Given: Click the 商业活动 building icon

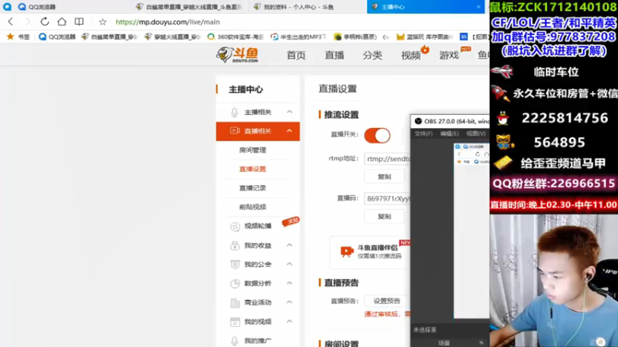Looking at the screenshot, I should point(235,302).
